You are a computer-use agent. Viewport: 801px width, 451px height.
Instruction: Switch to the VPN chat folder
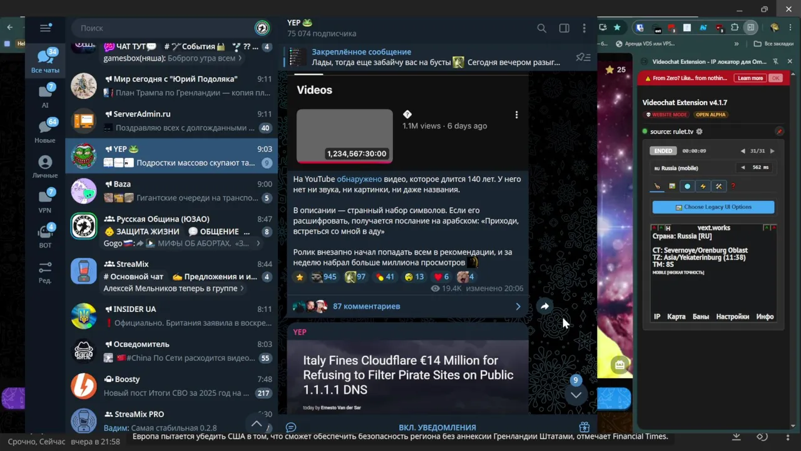coord(45,201)
